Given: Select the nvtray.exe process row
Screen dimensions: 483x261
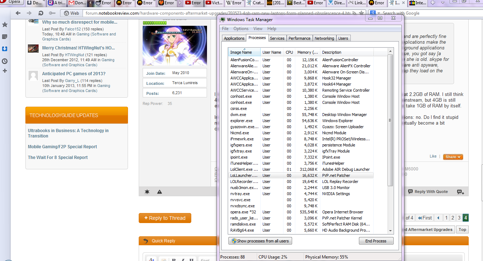Looking at the screenshot, I should coord(301,194).
